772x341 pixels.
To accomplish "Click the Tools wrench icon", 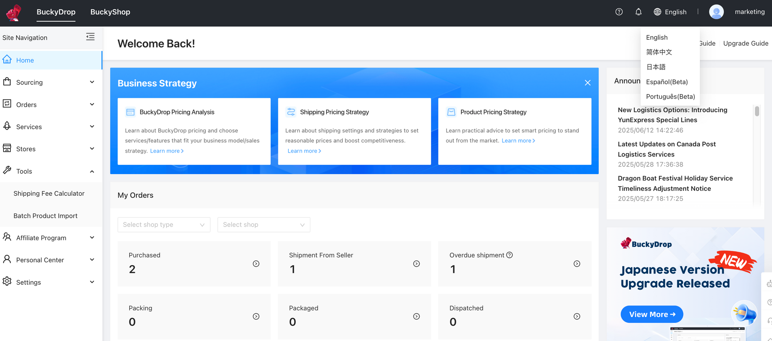I will 7,170.
